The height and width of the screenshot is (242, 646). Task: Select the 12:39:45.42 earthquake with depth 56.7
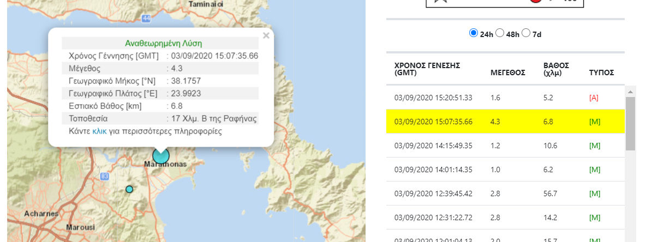pos(433,193)
